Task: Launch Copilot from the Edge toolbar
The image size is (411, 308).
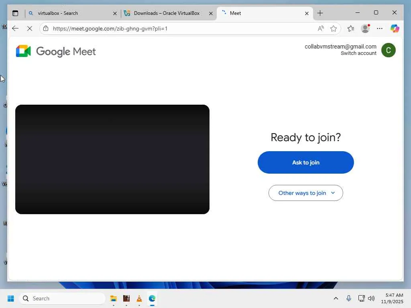Action: click(x=395, y=28)
